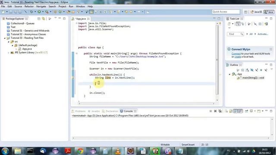Click the Windows Start button
Viewport: 276px width, 155px height.
(5, 151)
